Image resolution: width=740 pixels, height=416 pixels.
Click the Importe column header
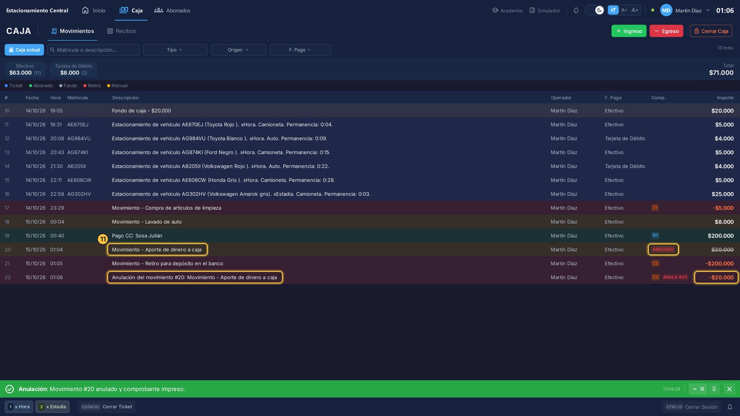point(725,98)
